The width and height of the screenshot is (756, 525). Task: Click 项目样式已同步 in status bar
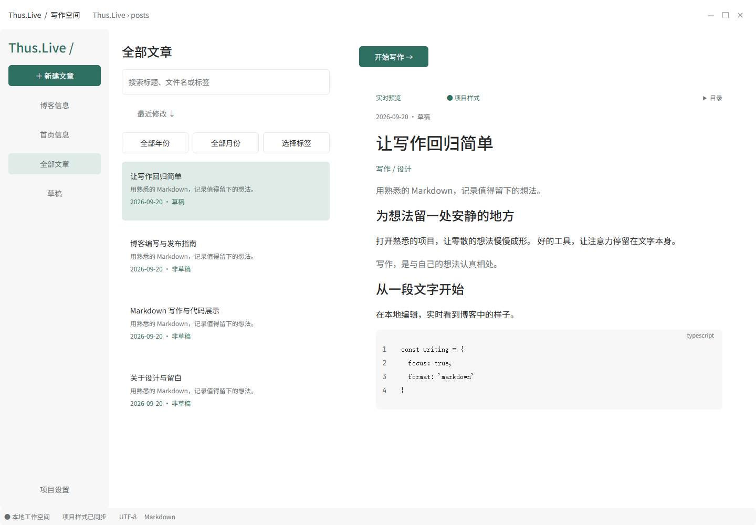pos(85,517)
